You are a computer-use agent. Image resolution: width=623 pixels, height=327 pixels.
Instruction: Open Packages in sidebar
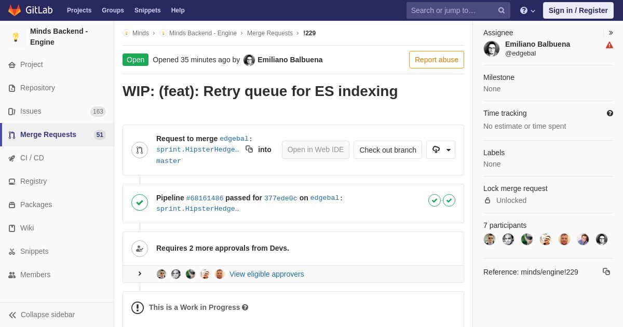point(57,205)
